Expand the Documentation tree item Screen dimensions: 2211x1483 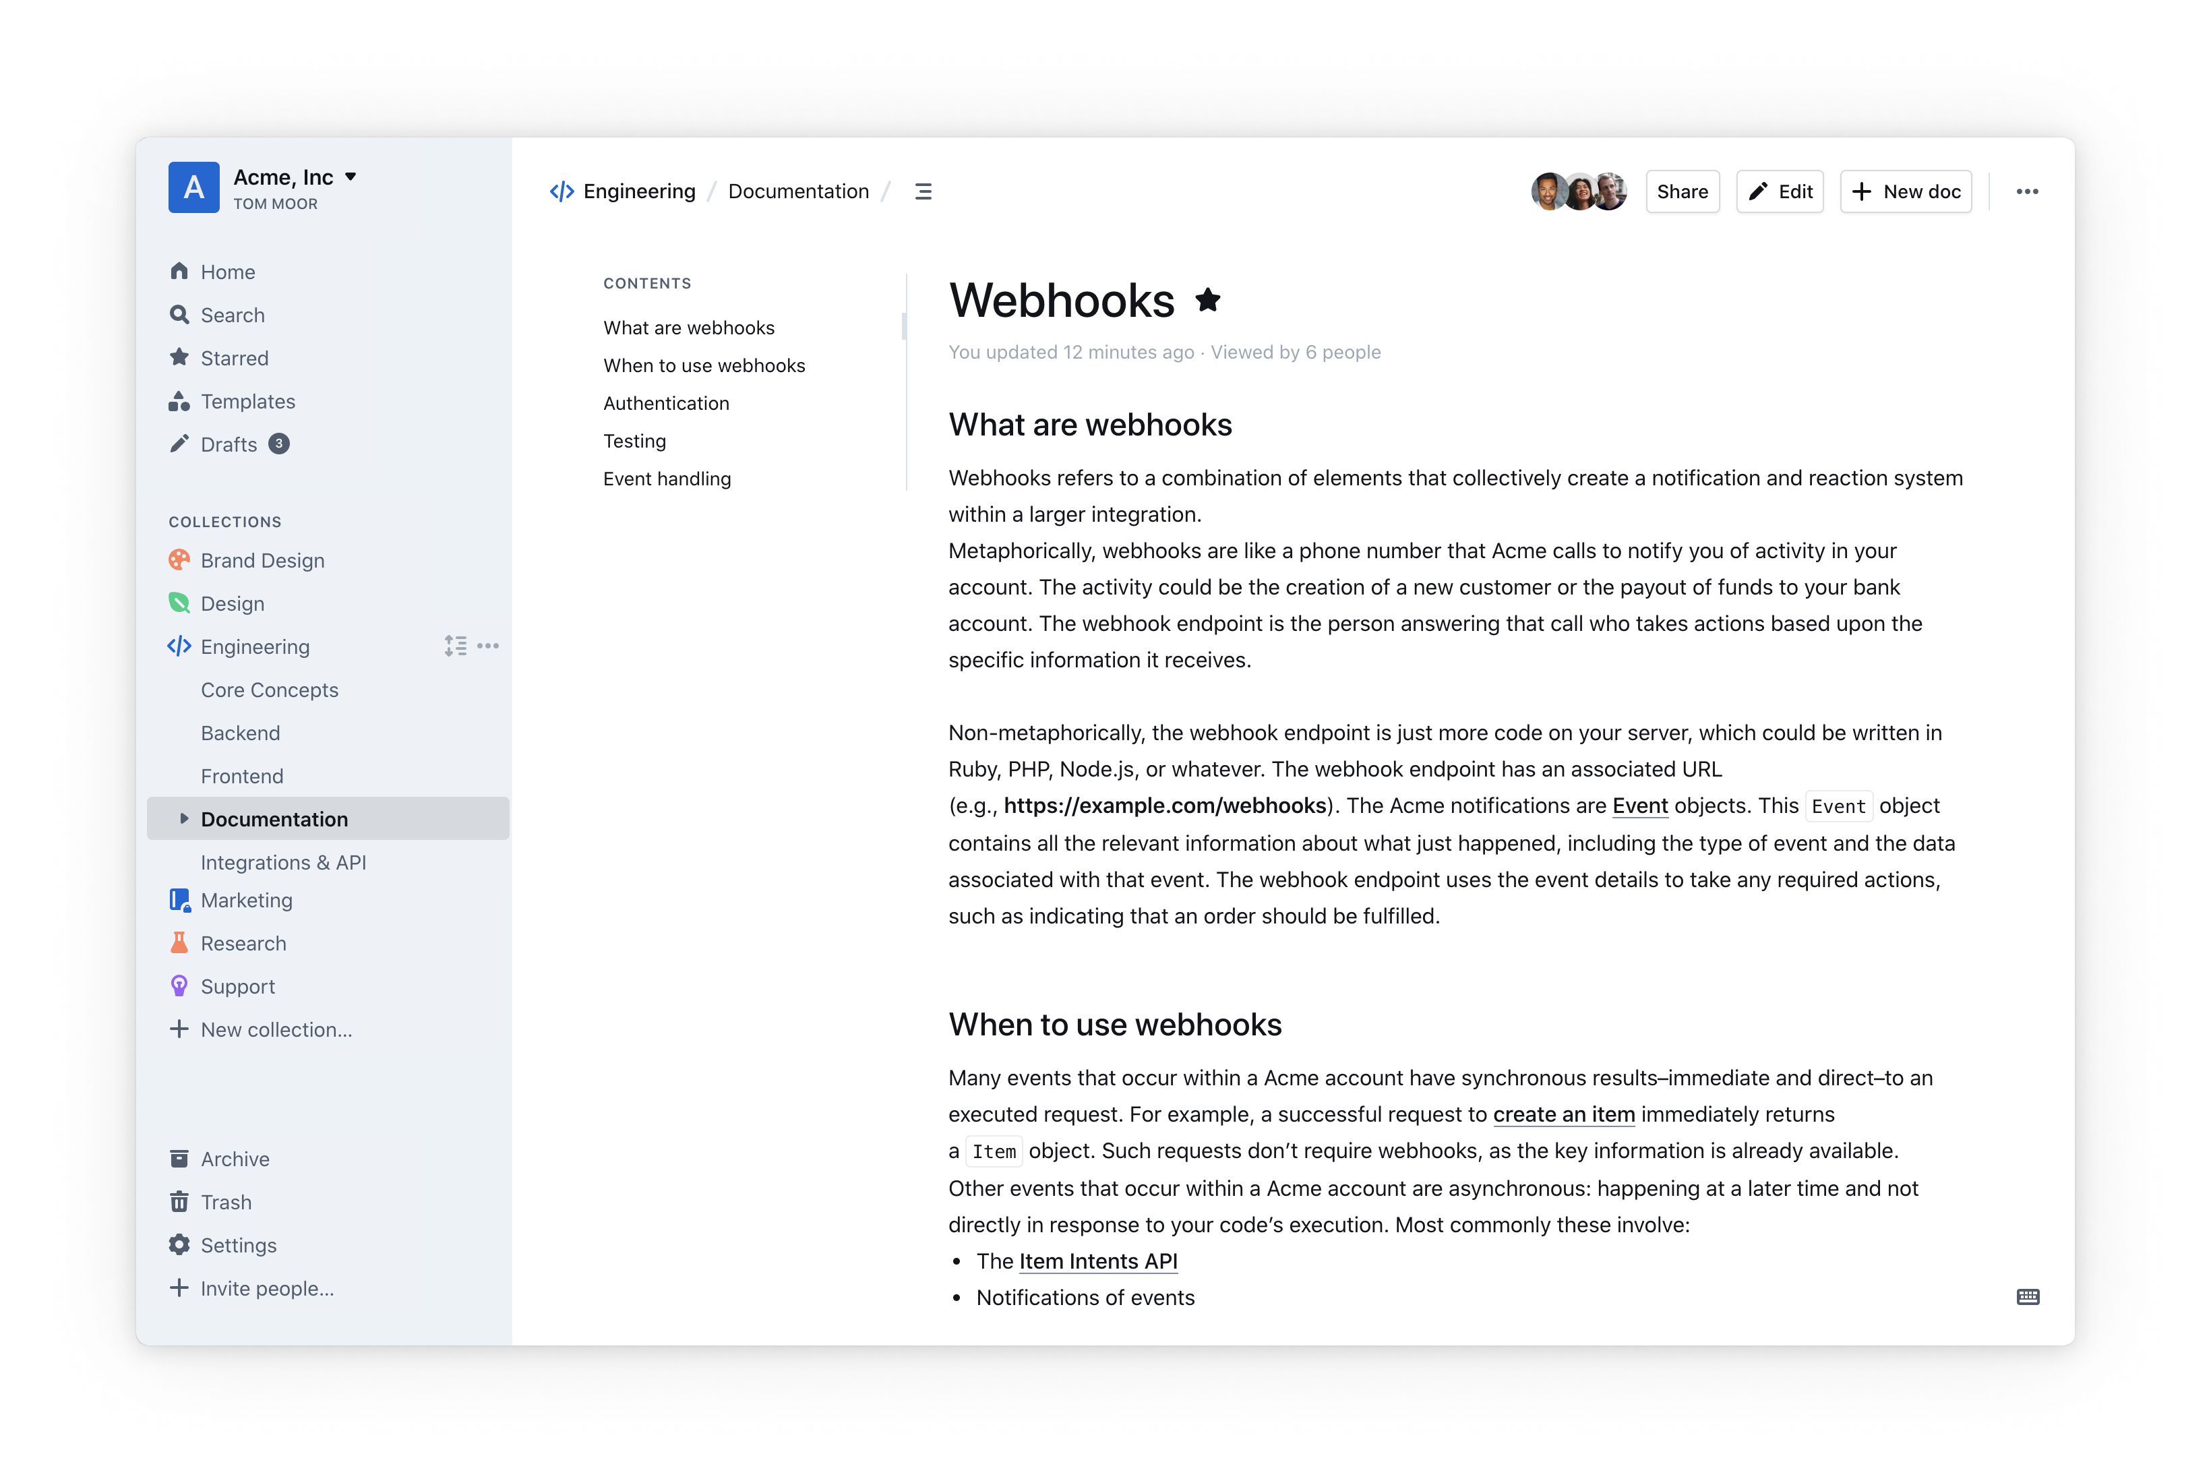tap(182, 818)
